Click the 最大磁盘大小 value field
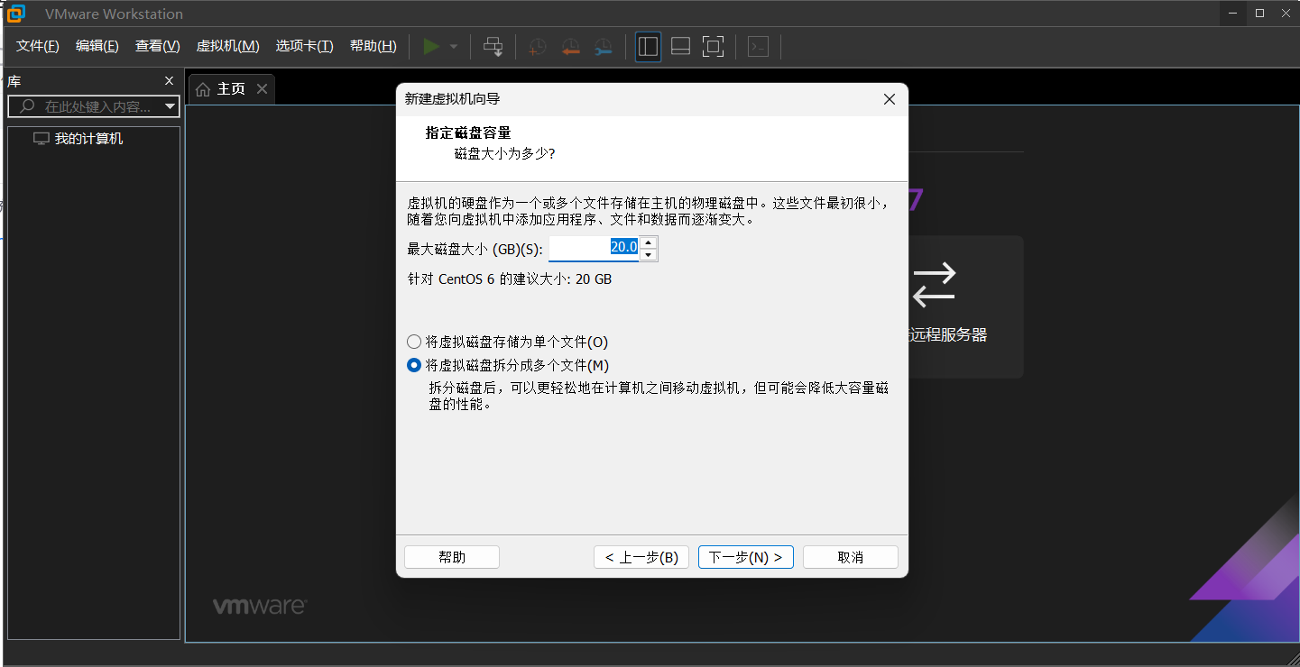Screen dimensions: 1300x667 594,247
